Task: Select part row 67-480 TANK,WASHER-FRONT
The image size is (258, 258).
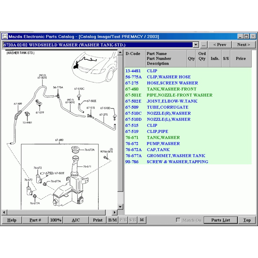Action: 188,89
